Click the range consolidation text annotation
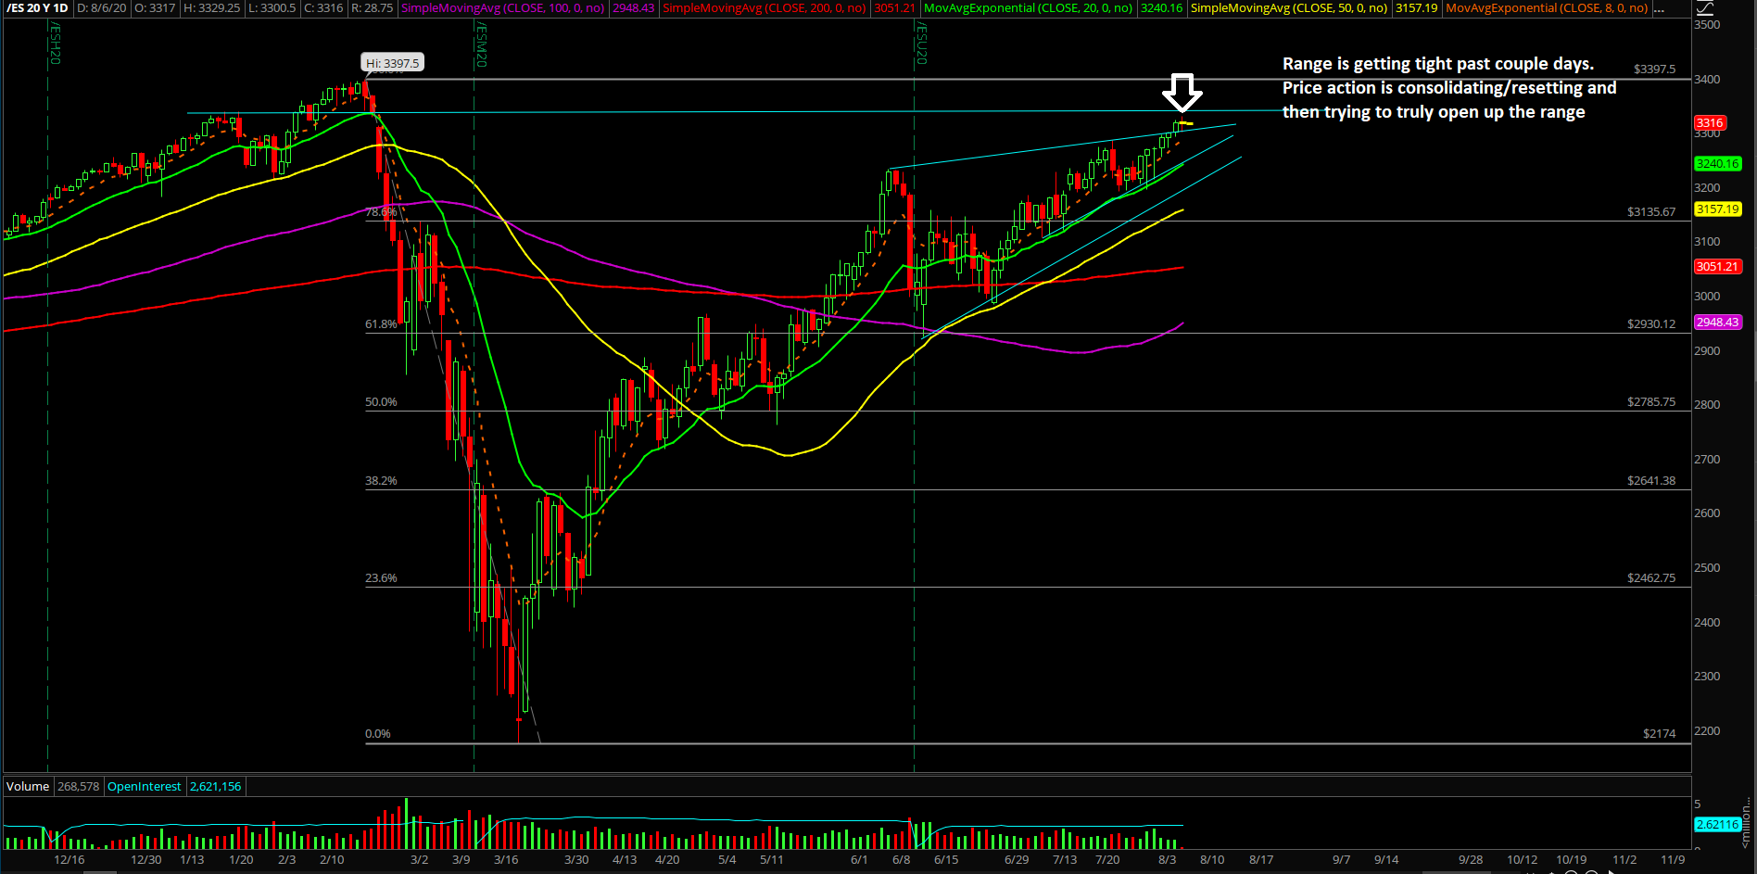Screen dimensions: 1757x874 pyautogui.click(x=1448, y=88)
